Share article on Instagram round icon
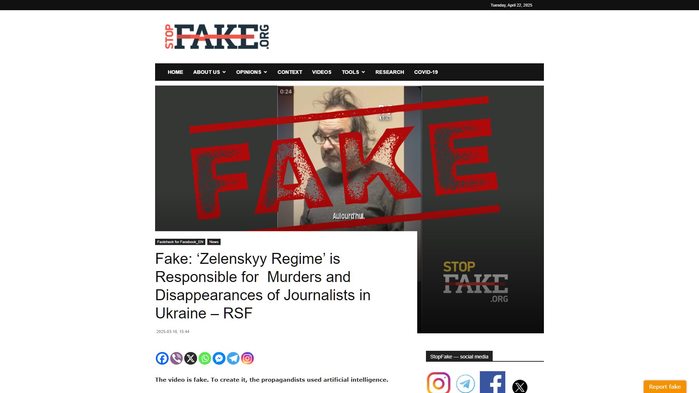This screenshot has width=699, height=393. [x=247, y=358]
